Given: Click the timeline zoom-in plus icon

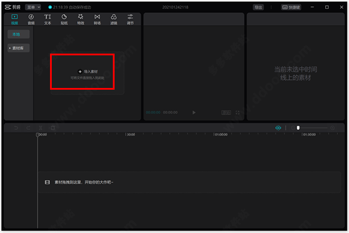Looking at the screenshot, I should (332, 128).
